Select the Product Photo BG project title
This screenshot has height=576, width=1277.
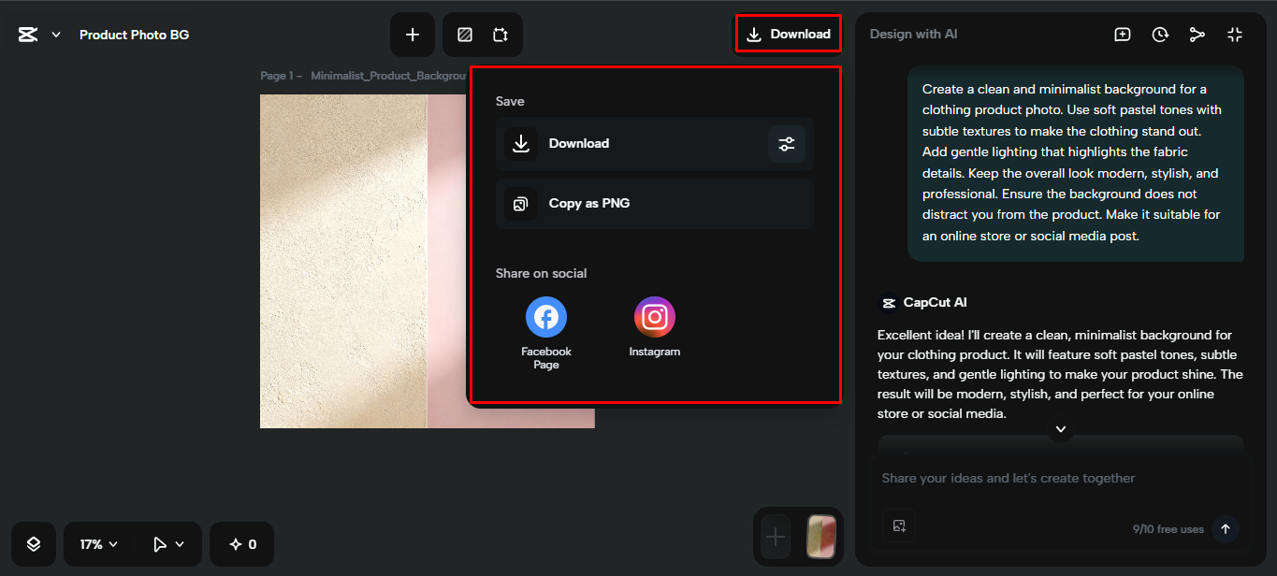click(134, 34)
